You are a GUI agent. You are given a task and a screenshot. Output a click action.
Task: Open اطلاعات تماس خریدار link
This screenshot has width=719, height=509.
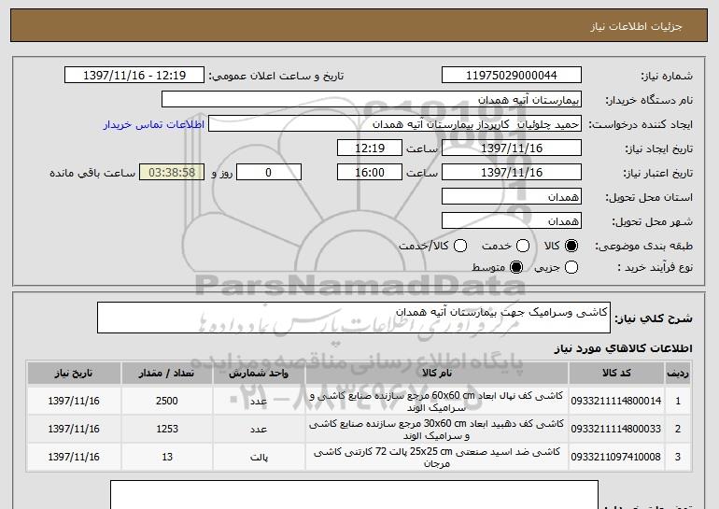point(154,124)
